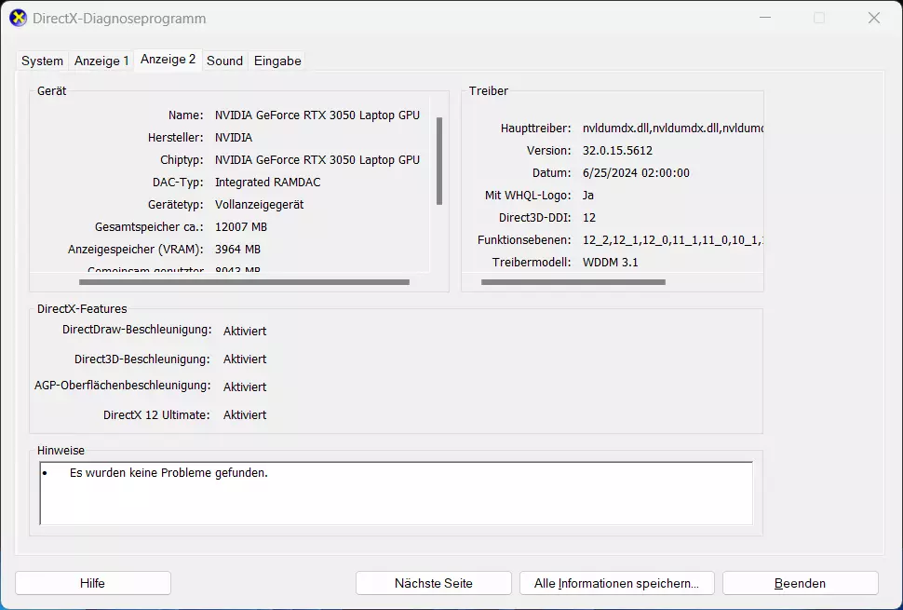
Task: Go to Nächste Seite
Action: (x=434, y=583)
